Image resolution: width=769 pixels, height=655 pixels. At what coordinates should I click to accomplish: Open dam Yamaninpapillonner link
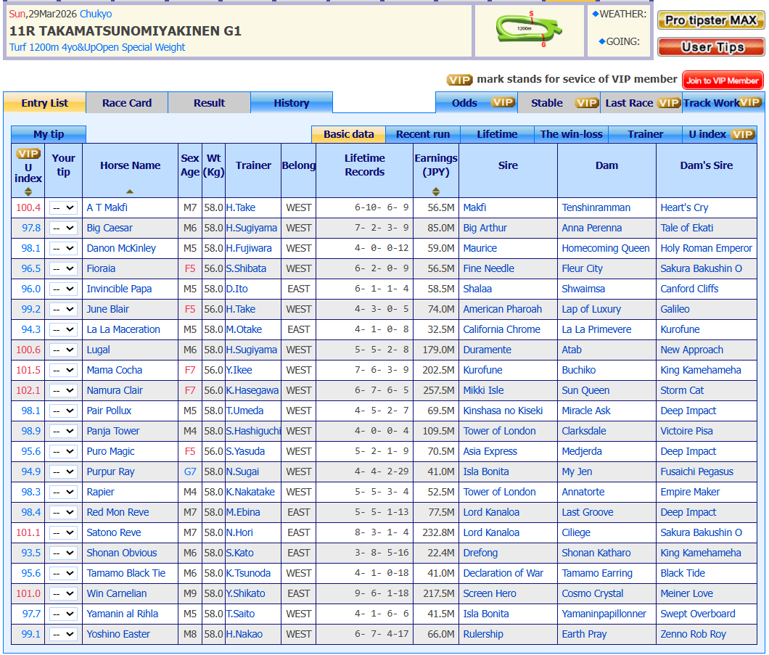604,614
